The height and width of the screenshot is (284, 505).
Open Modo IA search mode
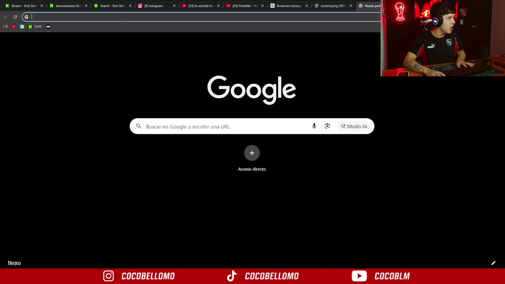[354, 126]
